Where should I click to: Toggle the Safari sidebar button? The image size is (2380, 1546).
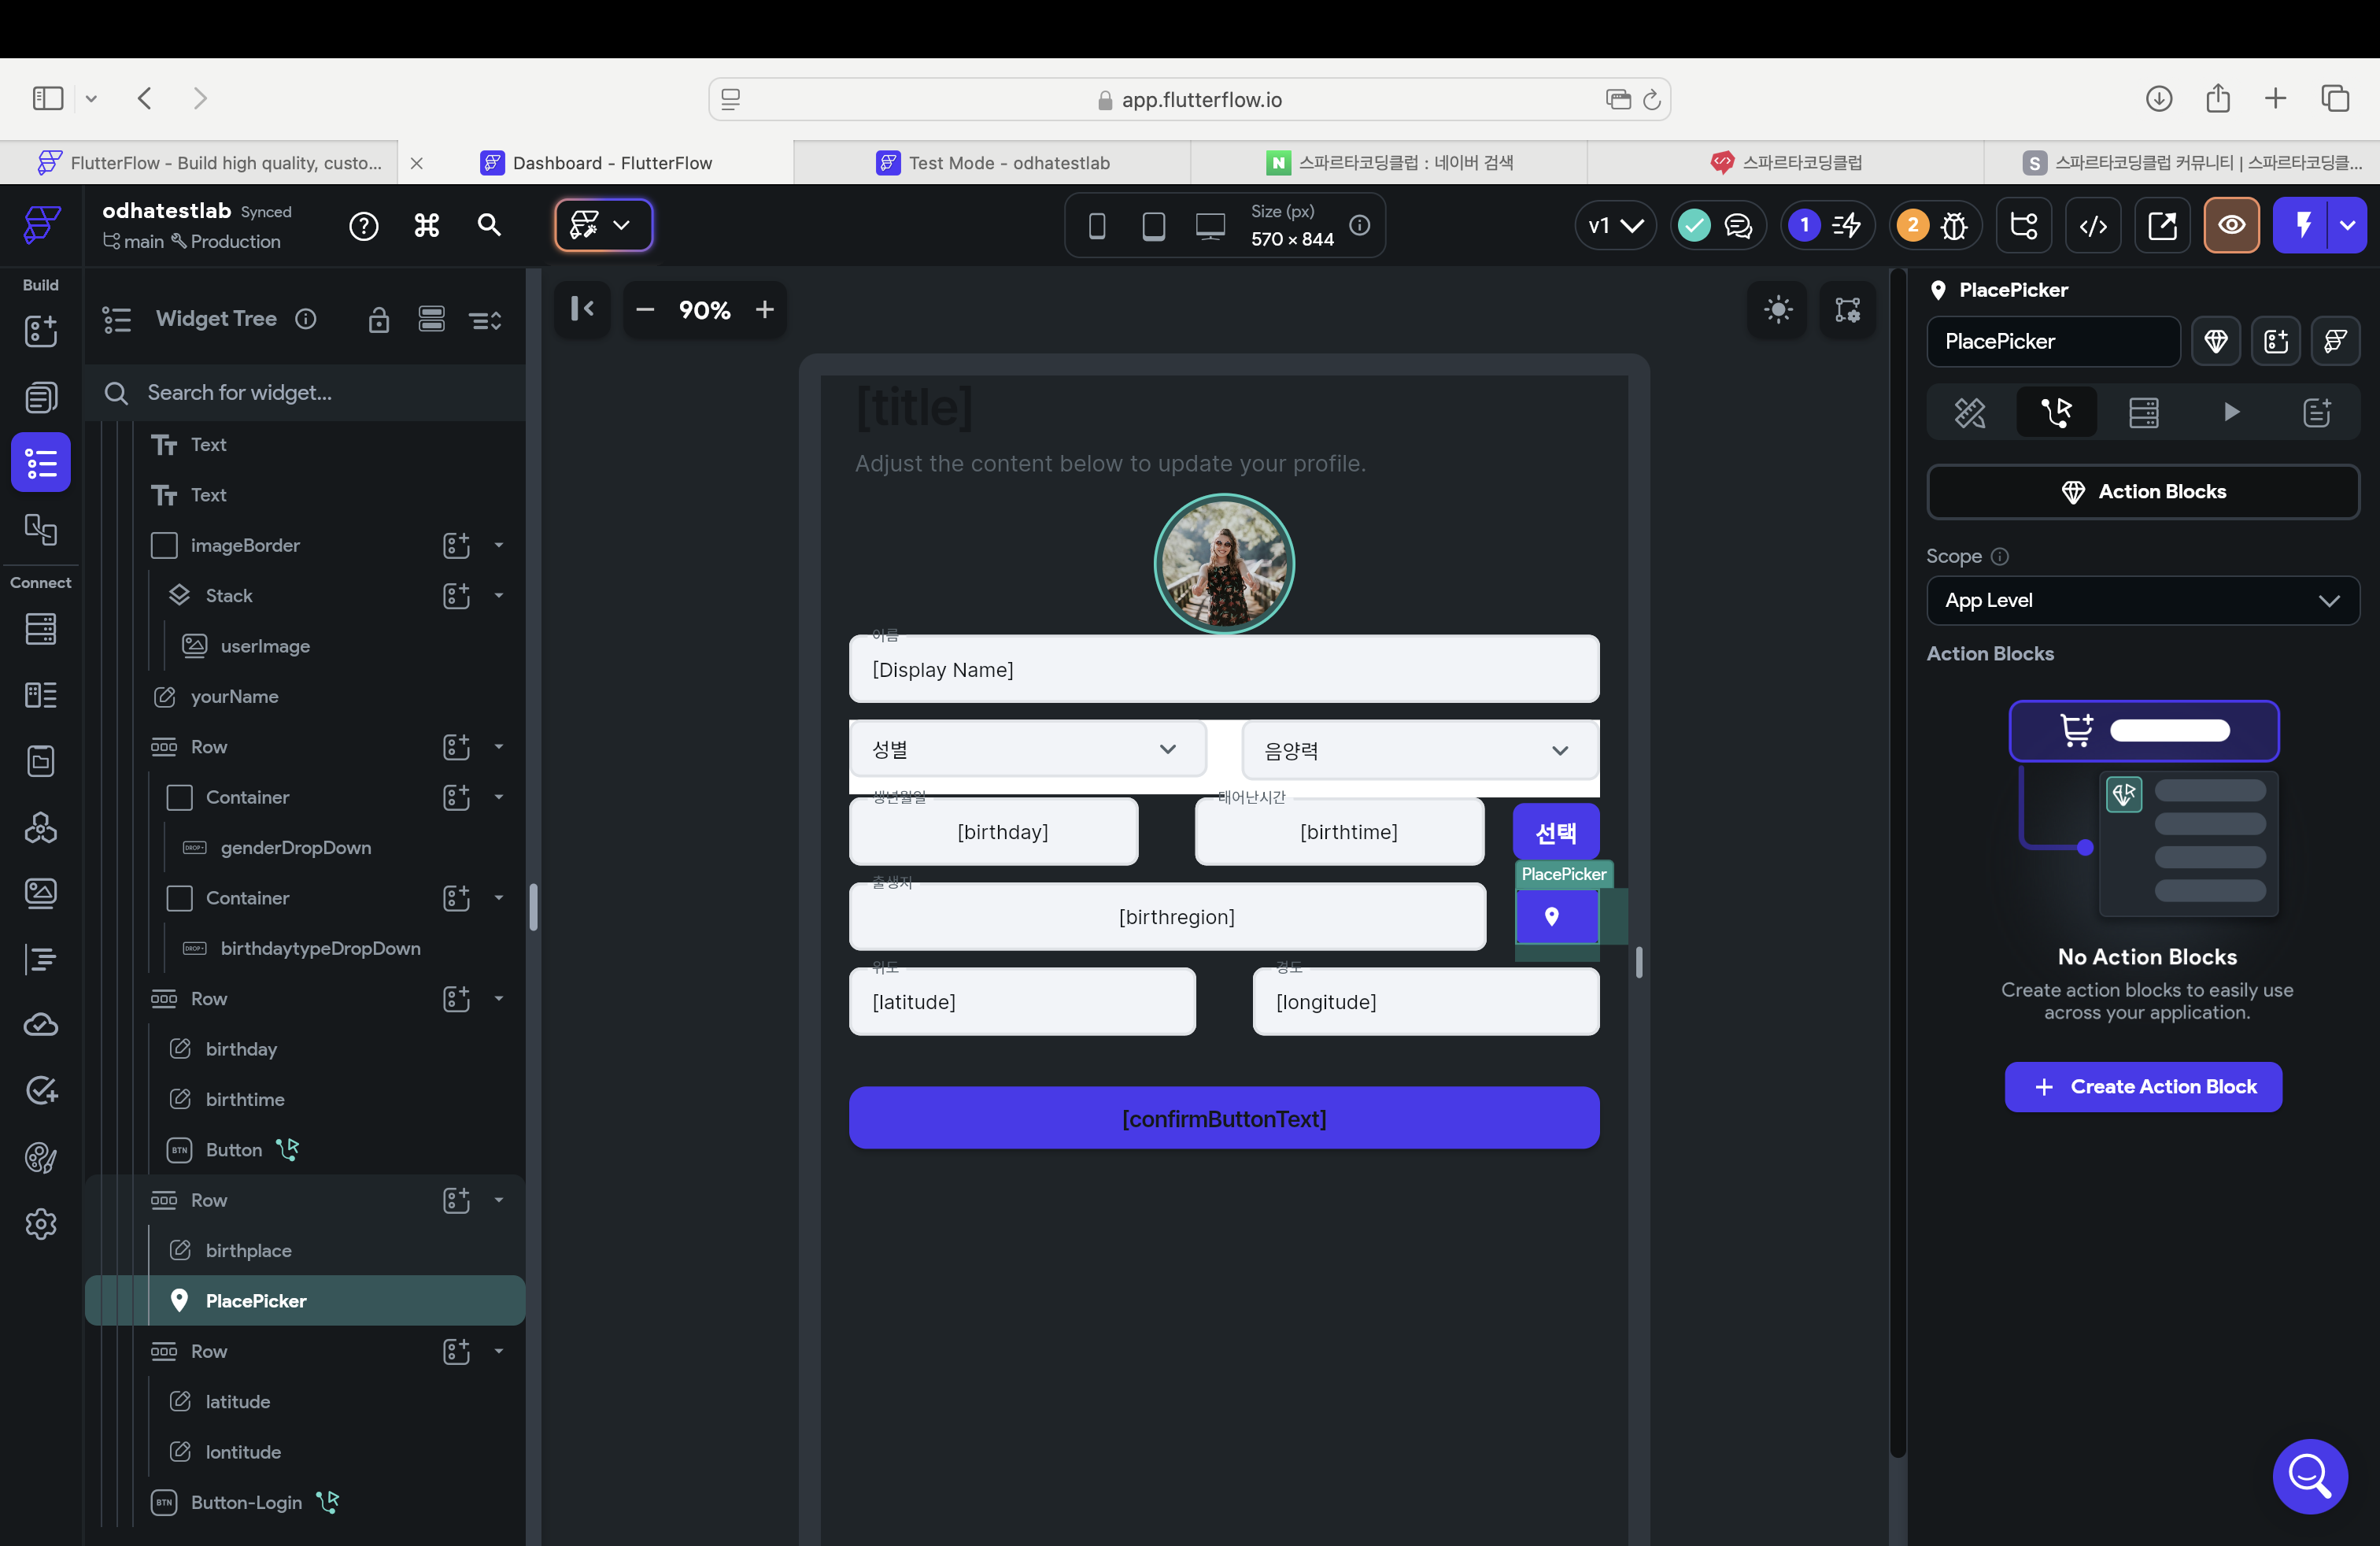pyautogui.click(x=48, y=98)
